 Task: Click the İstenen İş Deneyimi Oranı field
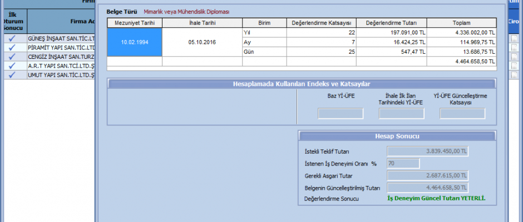[403, 163]
